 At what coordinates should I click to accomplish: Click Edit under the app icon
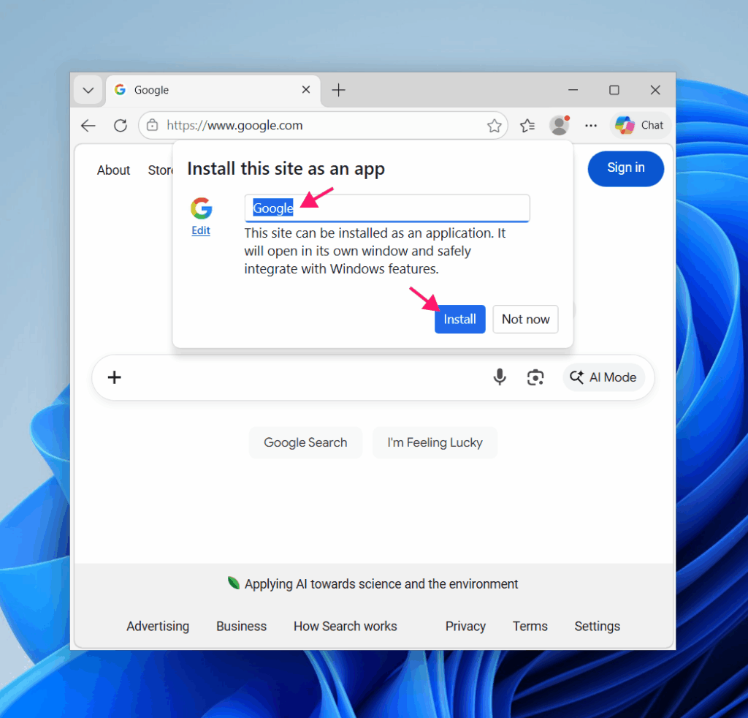click(201, 230)
